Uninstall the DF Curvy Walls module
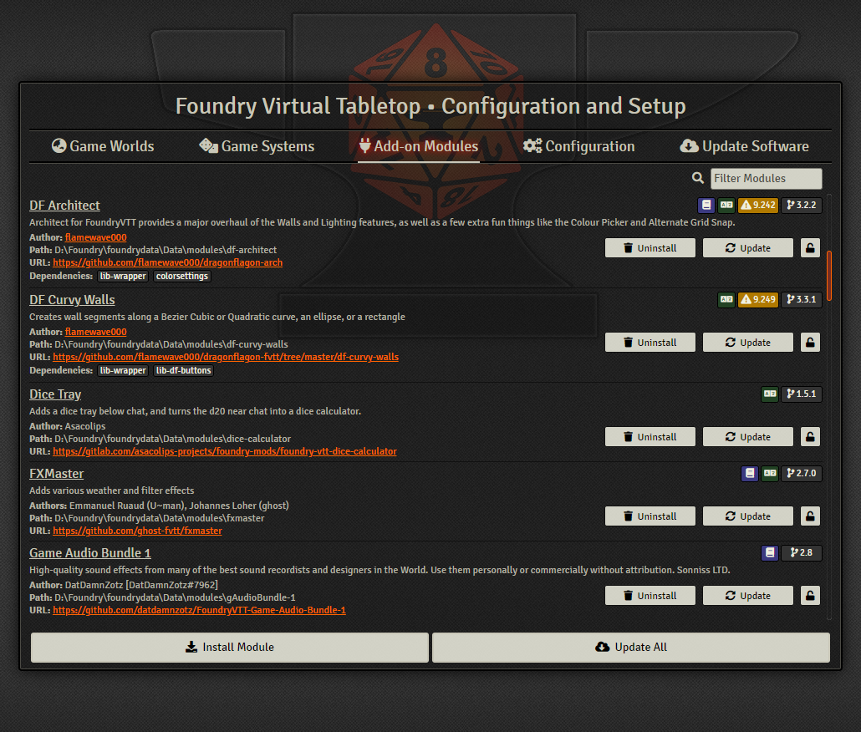Image resolution: width=861 pixels, height=732 pixels. (650, 343)
